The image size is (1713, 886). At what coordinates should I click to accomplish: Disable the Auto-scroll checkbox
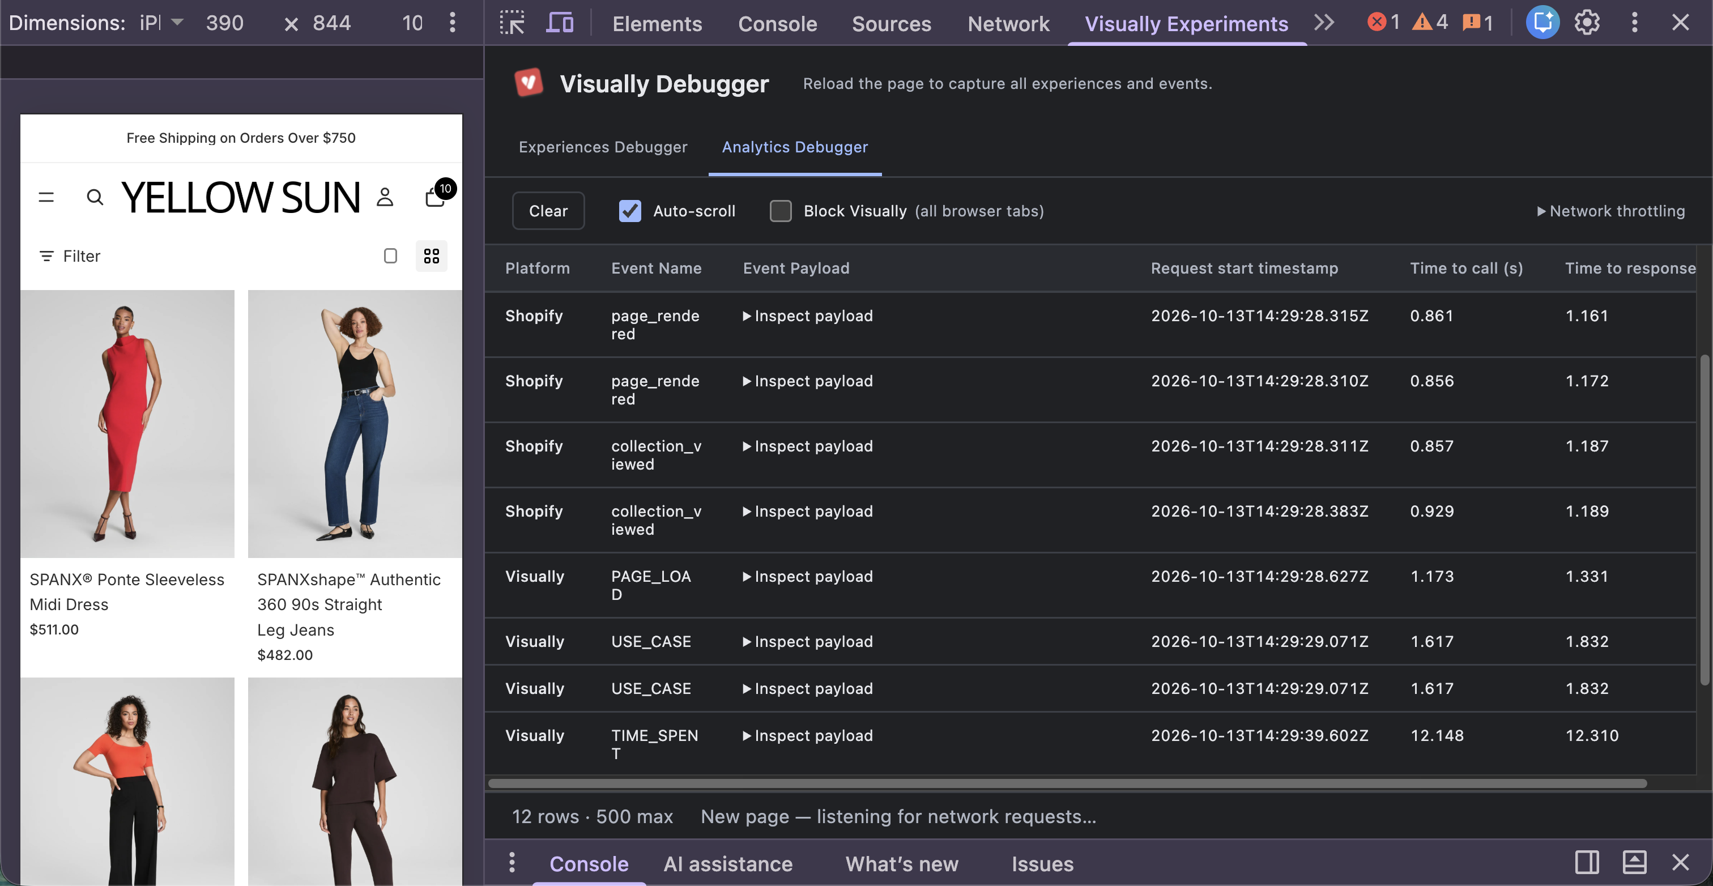coord(630,211)
